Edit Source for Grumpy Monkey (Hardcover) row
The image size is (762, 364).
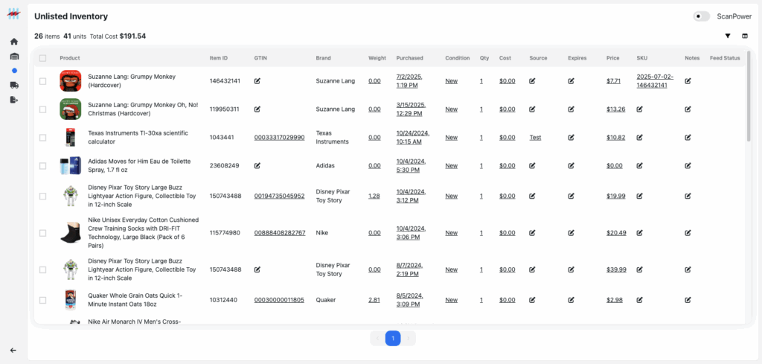pos(532,81)
